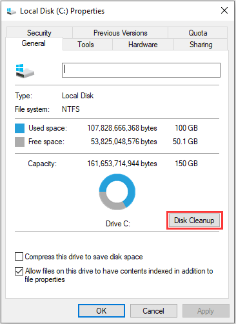Viewport: 236px width, 324px height.
Task: Open the Security tab
Action: tap(39, 33)
